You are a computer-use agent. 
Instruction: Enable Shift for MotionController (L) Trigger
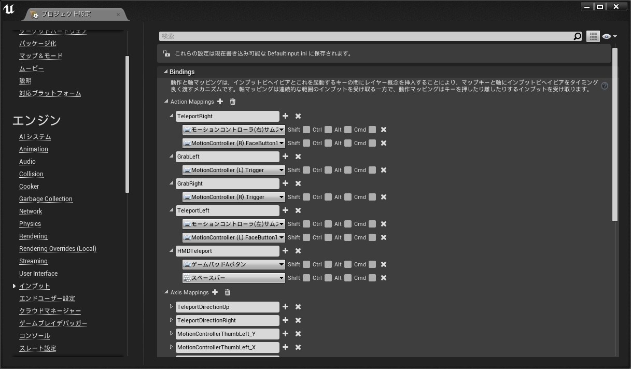click(306, 170)
